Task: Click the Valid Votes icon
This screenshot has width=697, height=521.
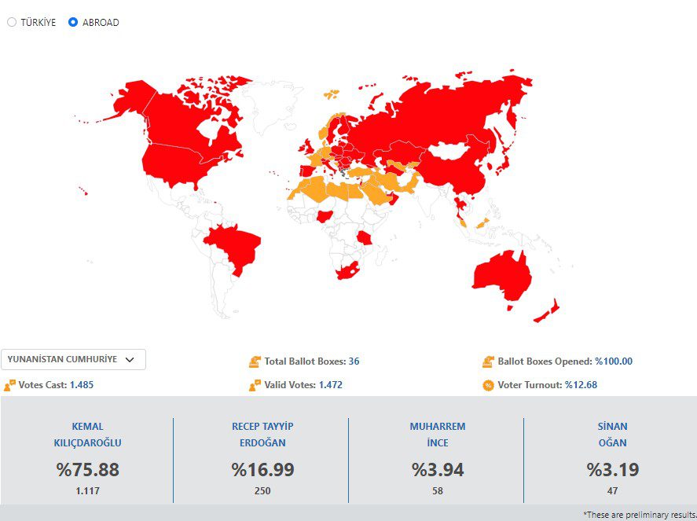Action: [x=255, y=385]
